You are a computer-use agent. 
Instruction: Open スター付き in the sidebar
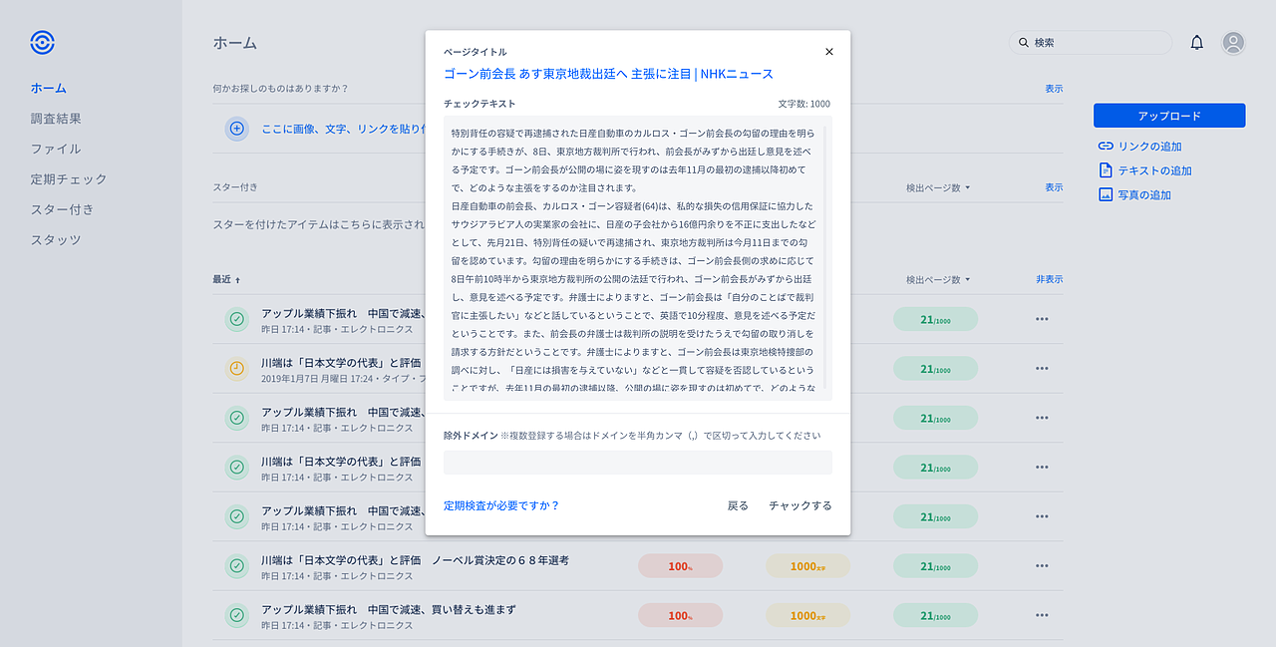click(62, 209)
